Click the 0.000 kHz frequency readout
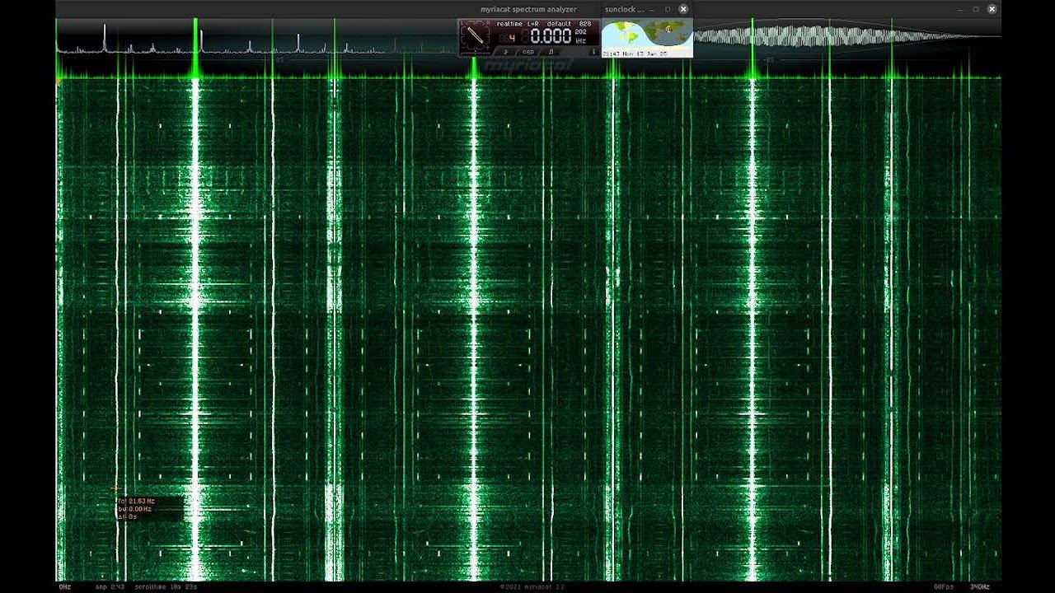The height and width of the screenshot is (593, 1055). 551,36
